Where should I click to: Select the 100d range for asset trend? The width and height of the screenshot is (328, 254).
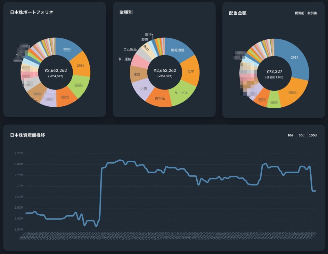(x=312, y=135)
